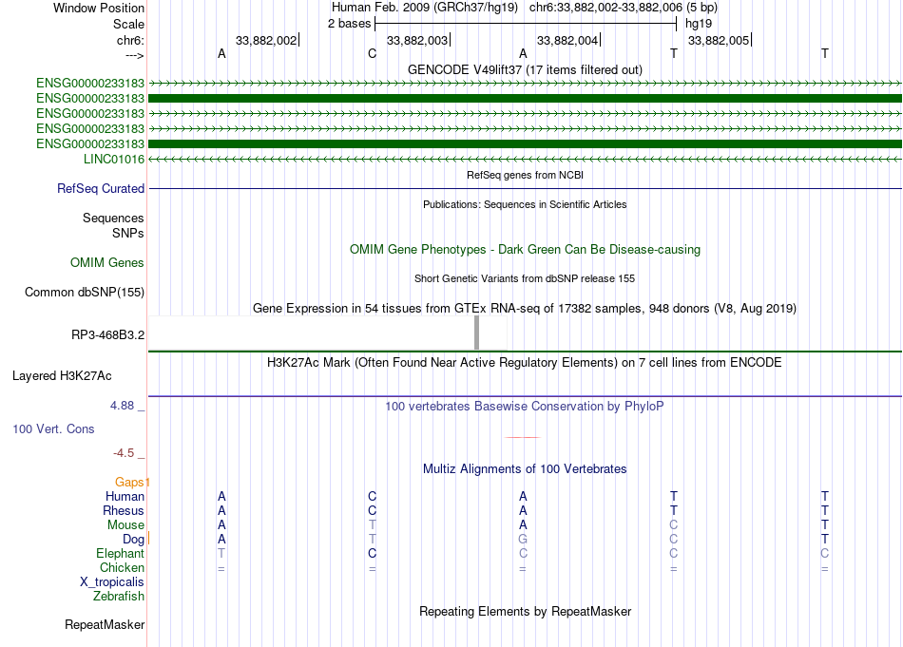Open Publications: Sequences in Scientific Articles title

pos(525,204)
